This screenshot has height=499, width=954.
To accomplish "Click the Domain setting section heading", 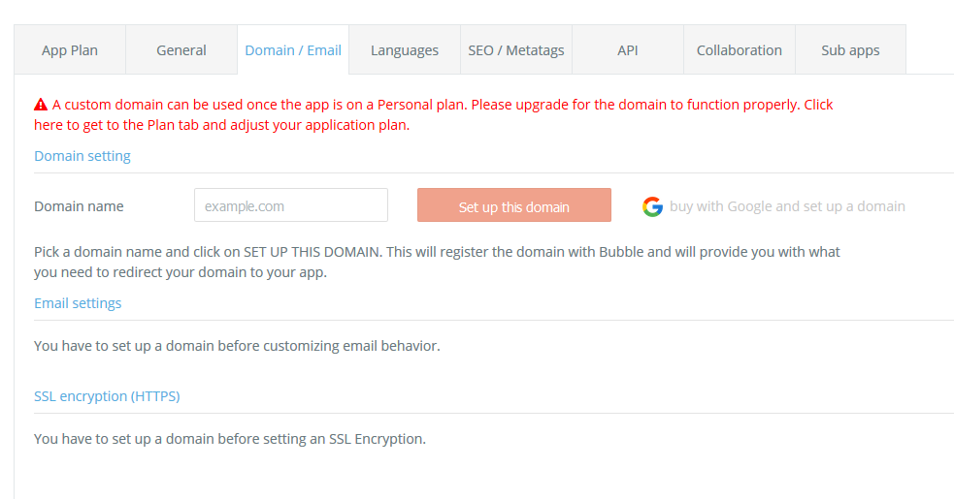I will tap(82, 156).
